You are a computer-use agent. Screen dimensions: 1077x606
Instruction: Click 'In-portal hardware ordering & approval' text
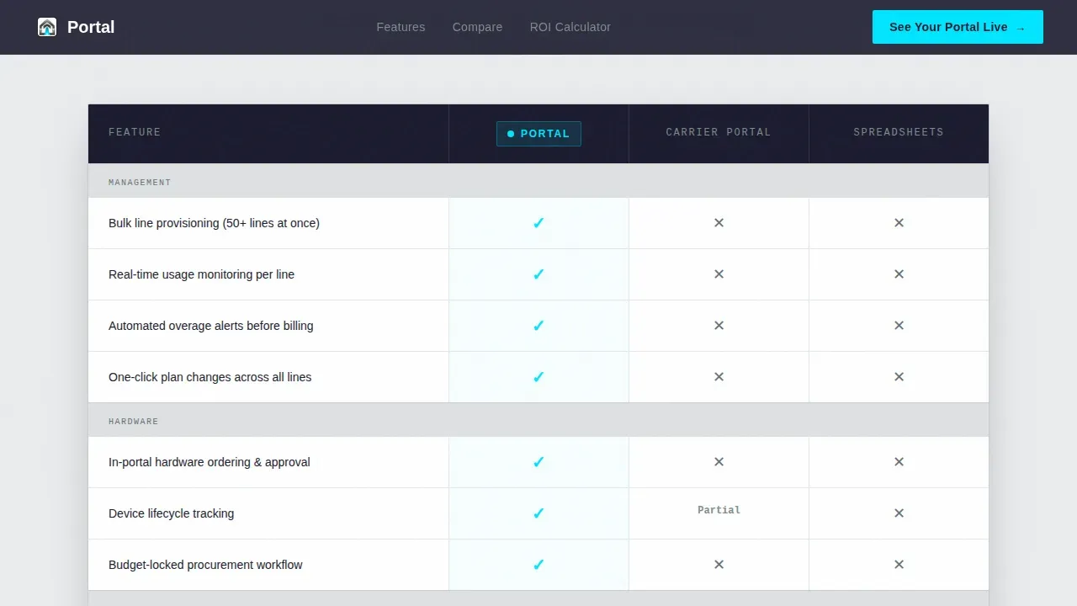coord(209,462)
